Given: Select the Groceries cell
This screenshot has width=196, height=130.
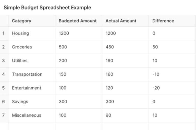Looking at the screenshot, I should 22,47.
